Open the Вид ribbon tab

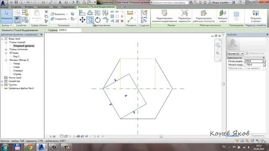tap(55, 7)
